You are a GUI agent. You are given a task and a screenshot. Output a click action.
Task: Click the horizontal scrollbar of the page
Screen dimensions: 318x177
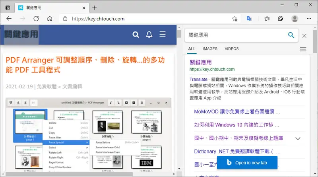click(x=69, y=174)
